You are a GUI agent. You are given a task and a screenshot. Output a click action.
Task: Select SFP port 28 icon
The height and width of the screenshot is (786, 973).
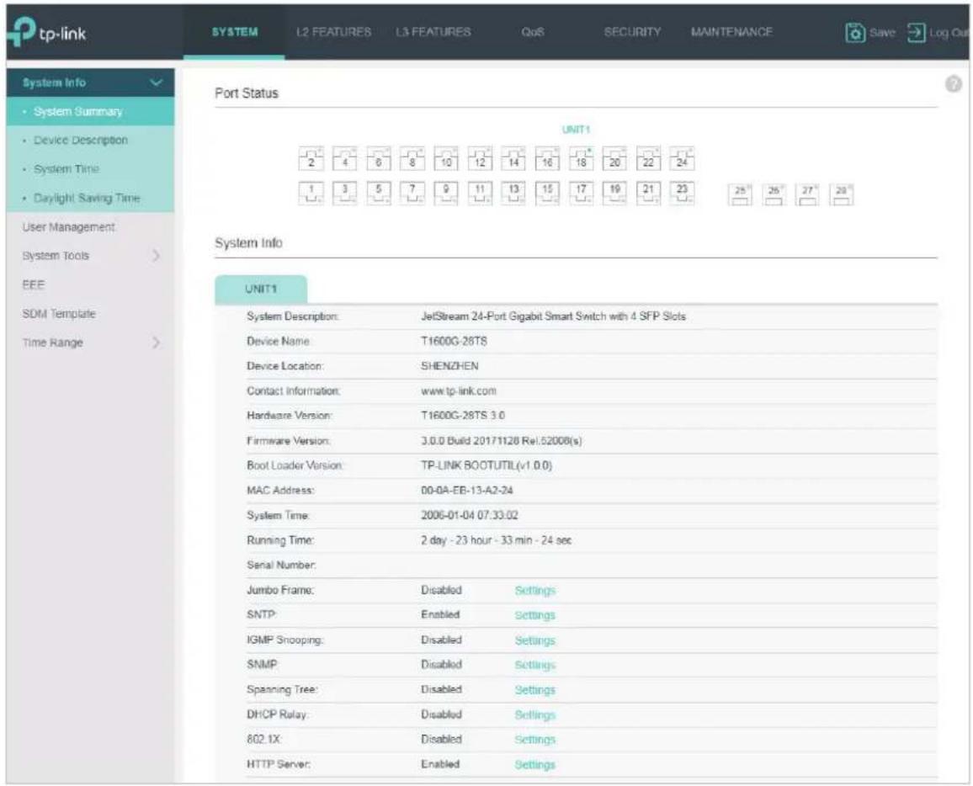click(x=841, y=194)
